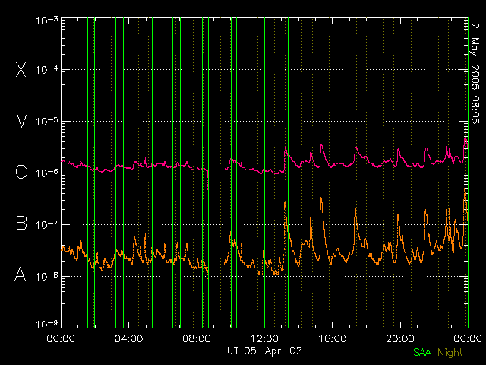The width and height of the screenshot is (486, 365).
Task: Click the C flare class label
Action: 21,172
